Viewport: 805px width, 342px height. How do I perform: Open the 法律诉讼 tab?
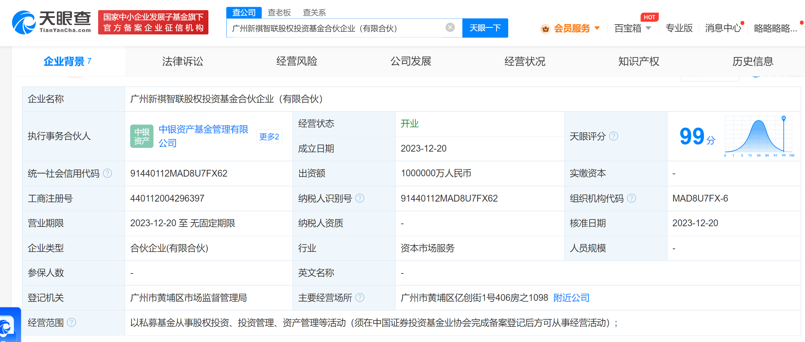tap(183, 61)
